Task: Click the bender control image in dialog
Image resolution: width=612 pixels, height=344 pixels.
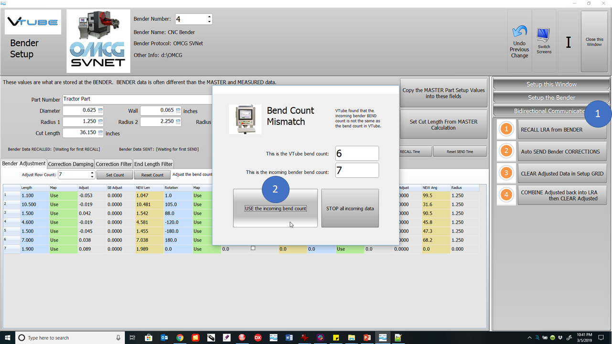Action: [245, 119]
